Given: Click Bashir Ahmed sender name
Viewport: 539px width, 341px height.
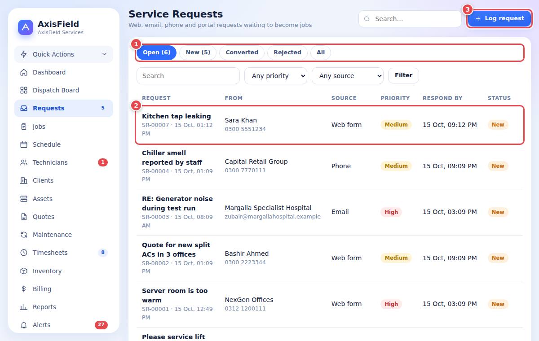Looking at the screenshot, I should (x=247, y=254).
